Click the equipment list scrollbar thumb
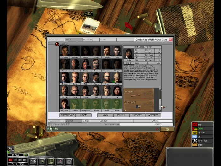 tap(160, 95)
